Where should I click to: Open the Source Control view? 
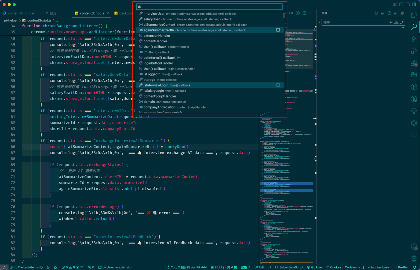point(414,38)
